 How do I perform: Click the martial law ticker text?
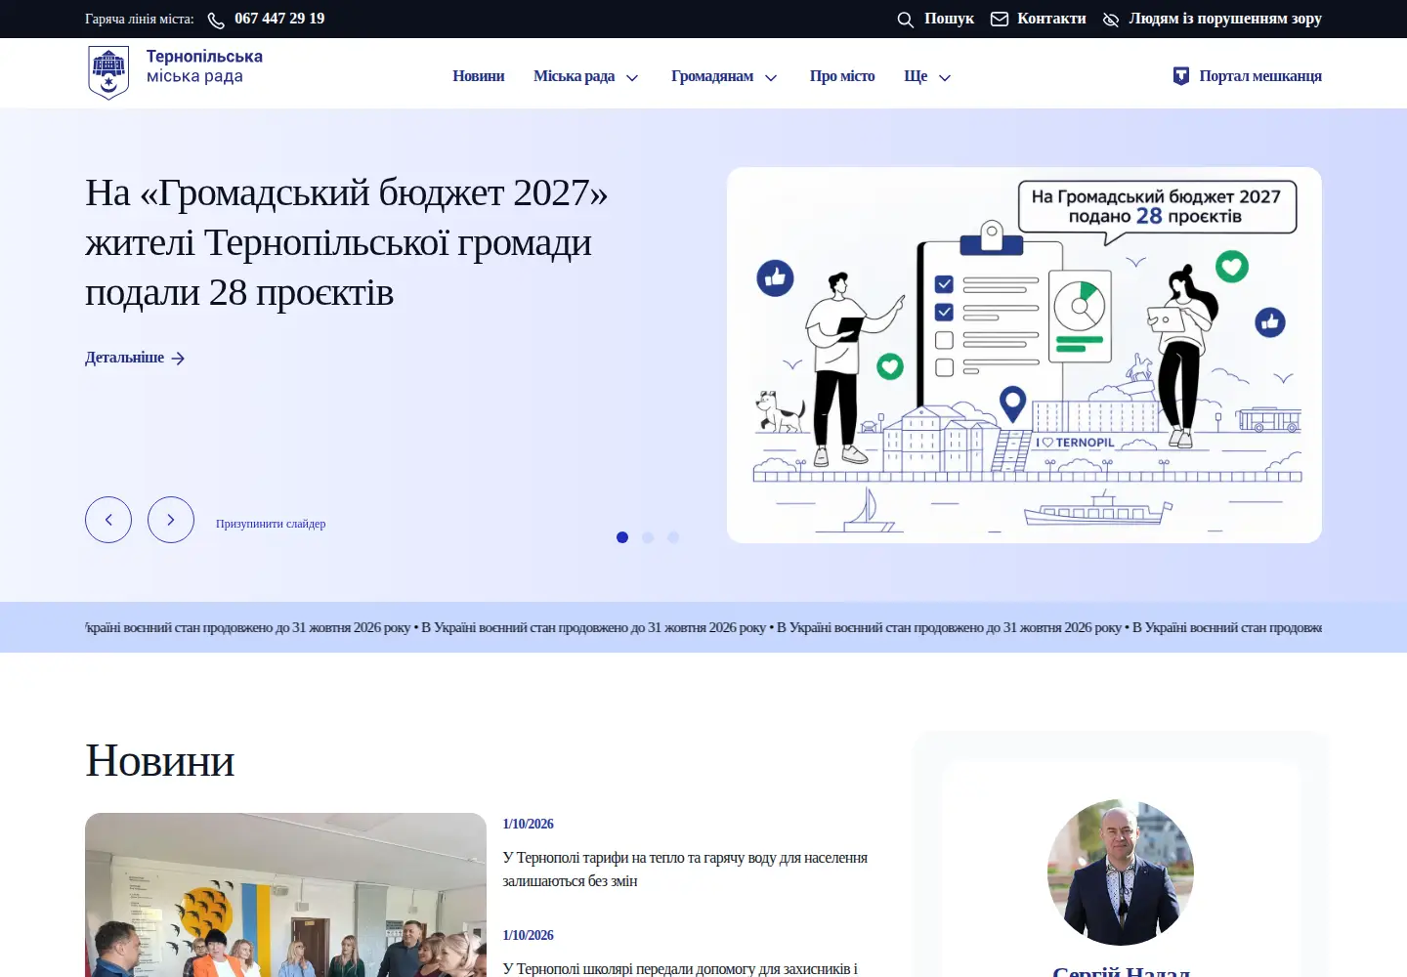pos(703,627)
